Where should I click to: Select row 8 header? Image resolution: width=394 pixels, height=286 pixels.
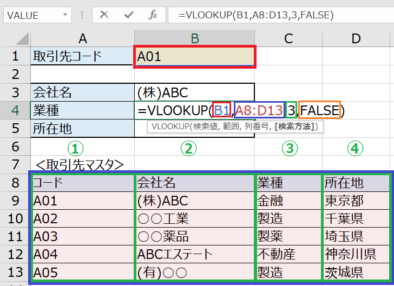click(15, 183)
